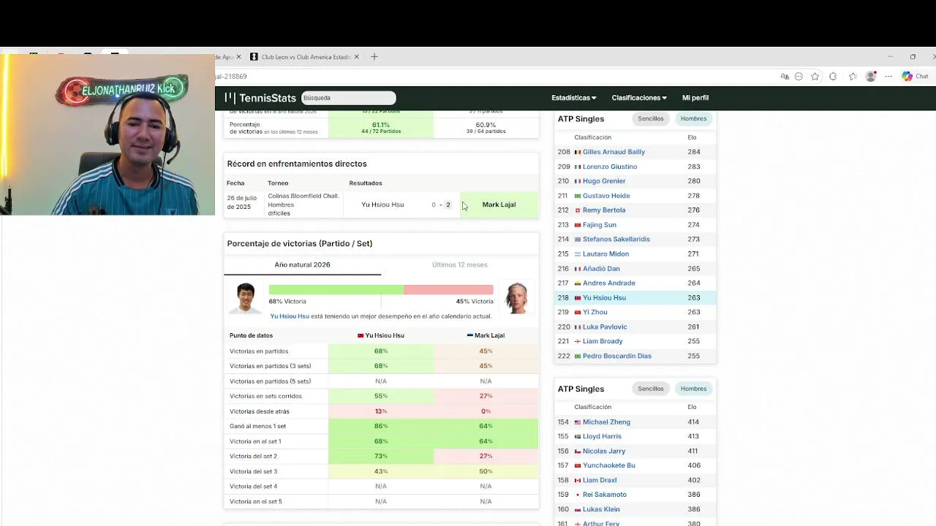Close the Club Leon vs Club America tab

[x=357, y=57]
